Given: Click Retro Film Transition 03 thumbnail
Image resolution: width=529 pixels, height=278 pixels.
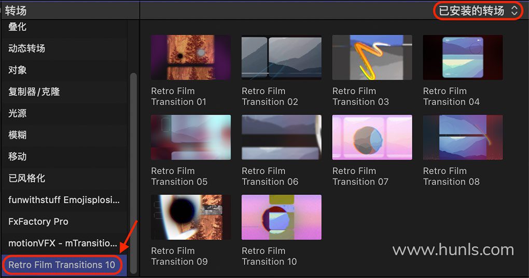Looking at the screenshot, I should (372, 57).
